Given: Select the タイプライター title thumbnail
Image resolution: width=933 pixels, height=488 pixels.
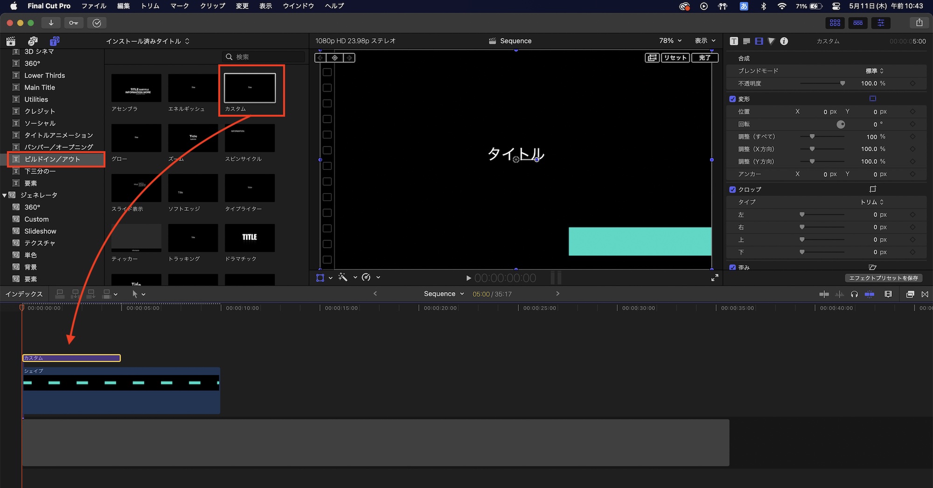Looking at the screenshot, I should tap(250, 188).
